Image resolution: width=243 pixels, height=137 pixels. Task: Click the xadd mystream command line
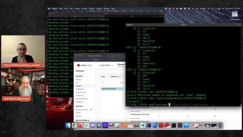(170, 105)
